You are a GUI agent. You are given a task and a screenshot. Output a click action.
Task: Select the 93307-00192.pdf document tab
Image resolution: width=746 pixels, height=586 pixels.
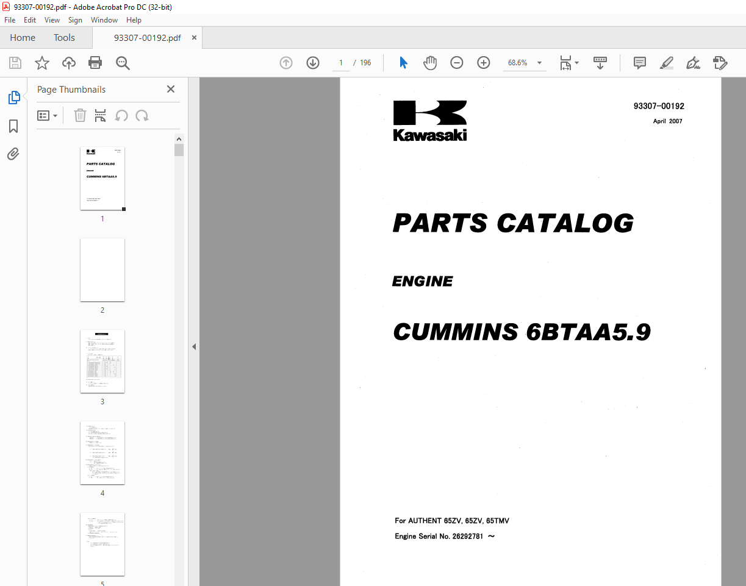(147, 38)
